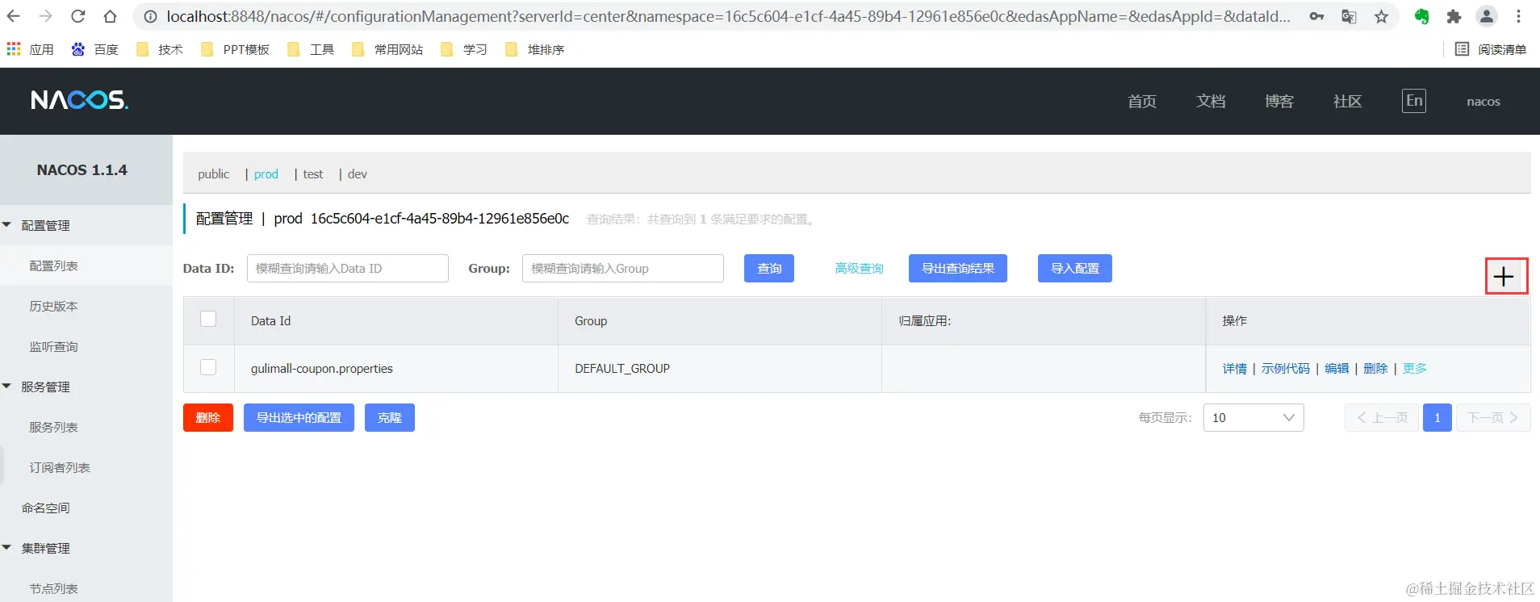Open the page size dropdown showing 10
1540x602 pixels.
coord(1253,417)
